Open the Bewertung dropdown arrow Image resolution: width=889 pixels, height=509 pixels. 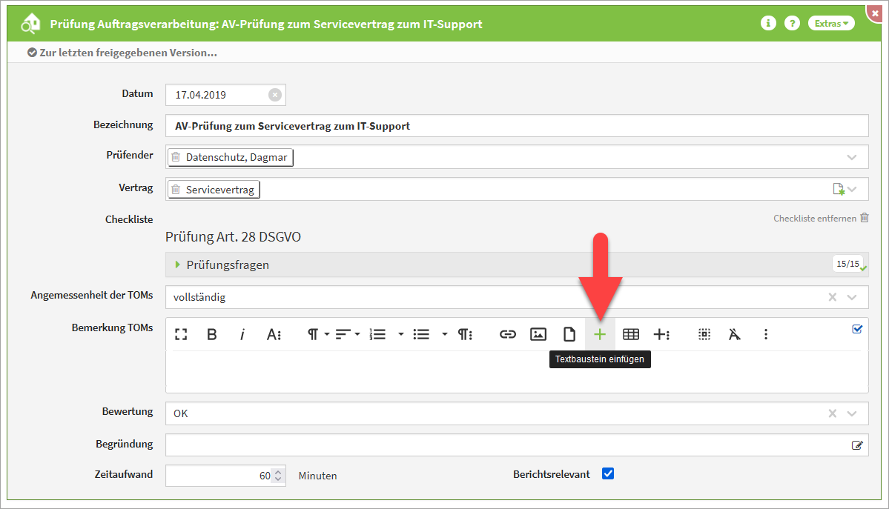[852, 413]
